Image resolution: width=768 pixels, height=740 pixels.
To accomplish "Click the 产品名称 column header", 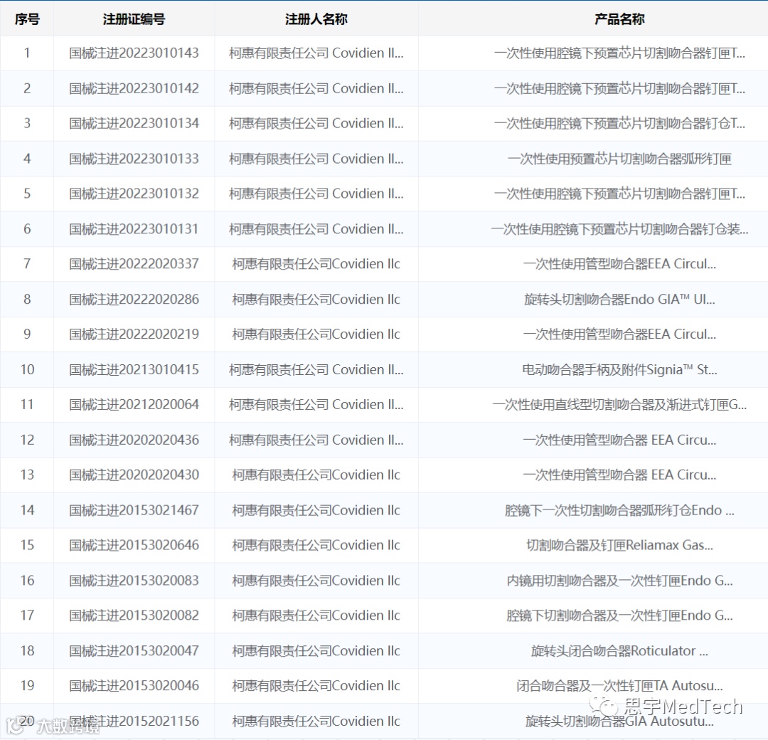I will 619,19.
